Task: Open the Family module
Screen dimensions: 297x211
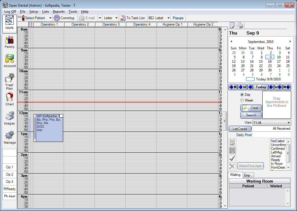Action: click(10, 42)
